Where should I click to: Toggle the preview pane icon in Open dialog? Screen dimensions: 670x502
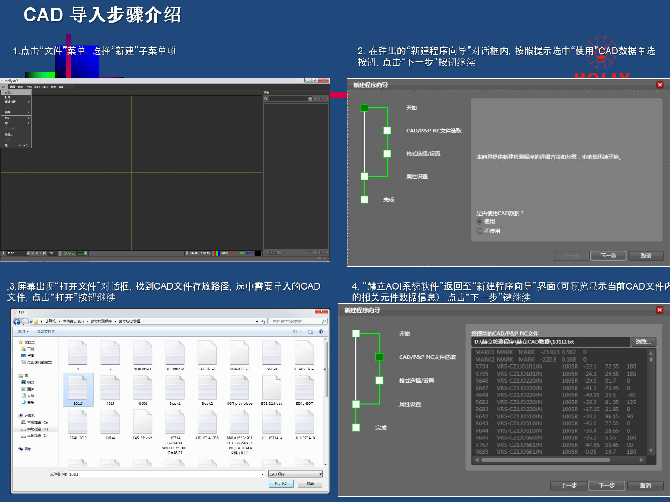coord(310,331)
